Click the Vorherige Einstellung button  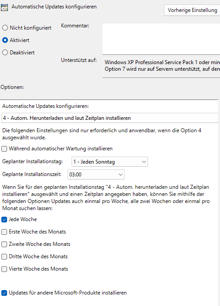(192, 10)
